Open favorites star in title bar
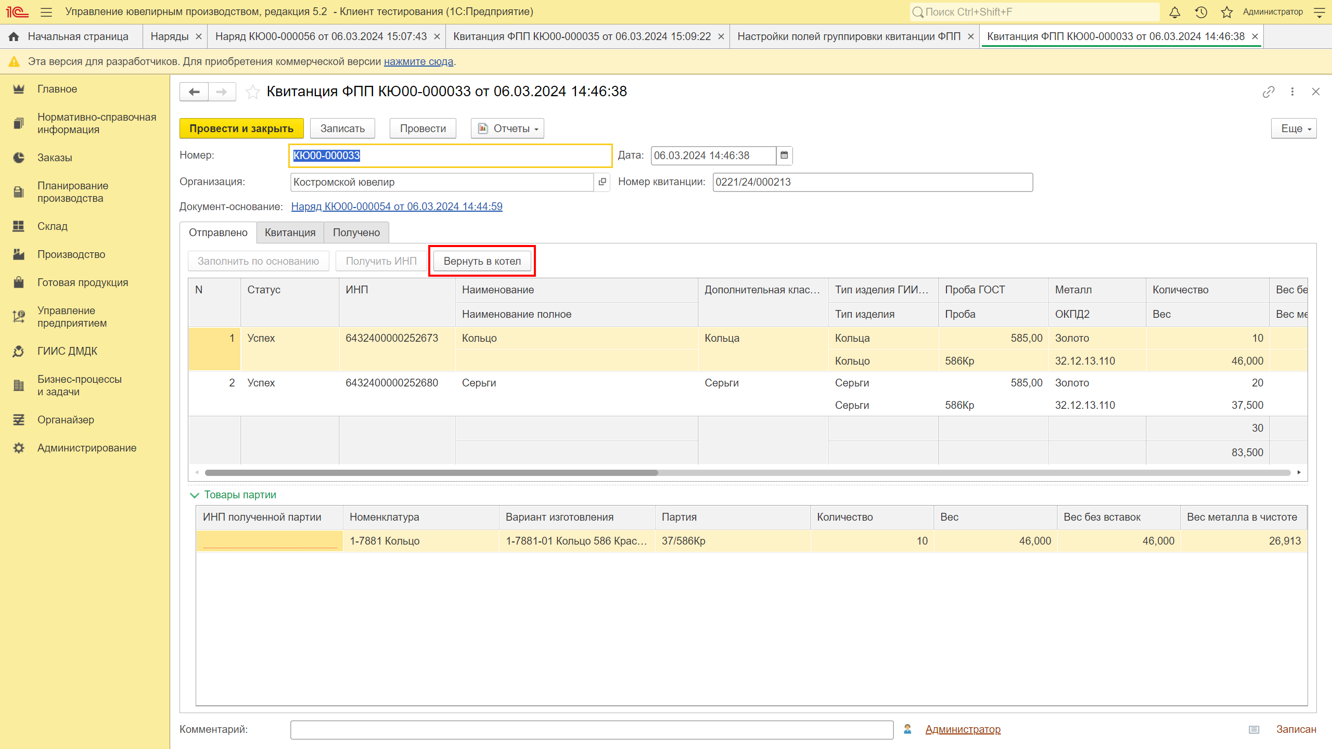The width and height of the screenshot is (1332, 749). pyautogui.click(x=1226, y=12)
